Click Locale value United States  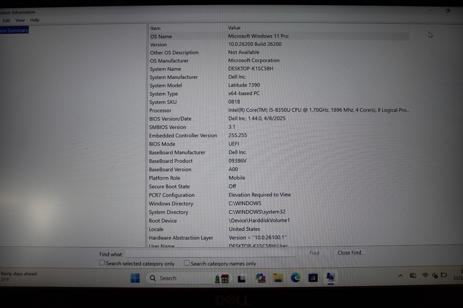pos(244,229)
